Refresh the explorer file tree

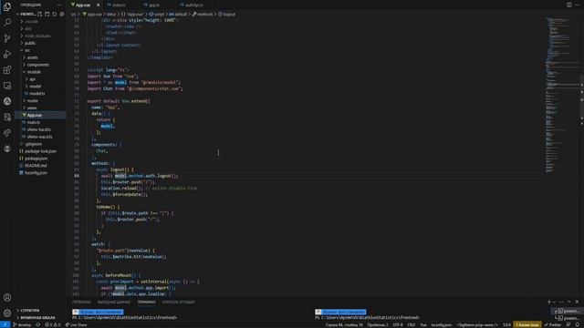[x=55, y=15]
